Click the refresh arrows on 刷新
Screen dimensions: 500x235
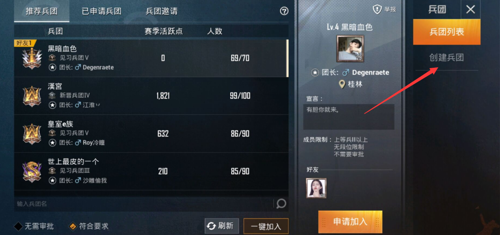[x=211, y=226]
